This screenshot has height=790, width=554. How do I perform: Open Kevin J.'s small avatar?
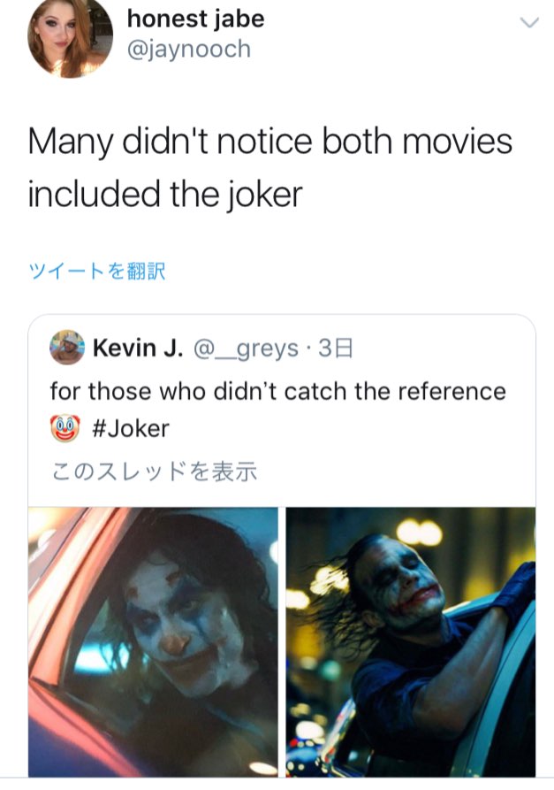coord(67,347)
